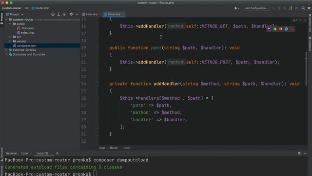Click the Add Configuration button
The height and width of the screenshot is (176, 312).
(256, 8)
